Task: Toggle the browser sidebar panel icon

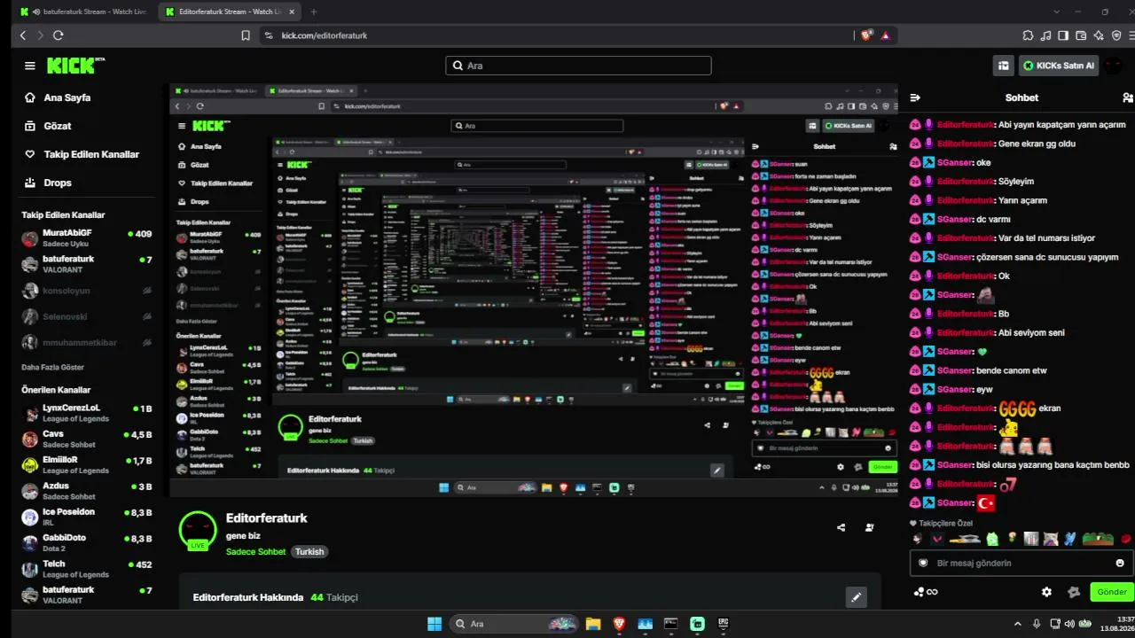Action: point(1063,35)
